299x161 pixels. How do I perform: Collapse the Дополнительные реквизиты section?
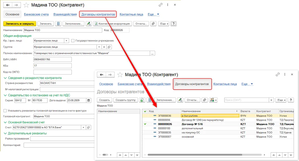coord(5,133)
